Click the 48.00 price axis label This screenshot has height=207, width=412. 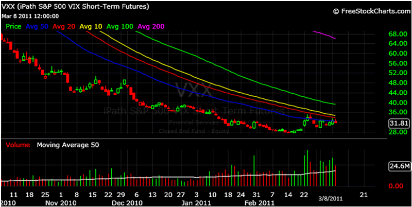coord(399,83)
